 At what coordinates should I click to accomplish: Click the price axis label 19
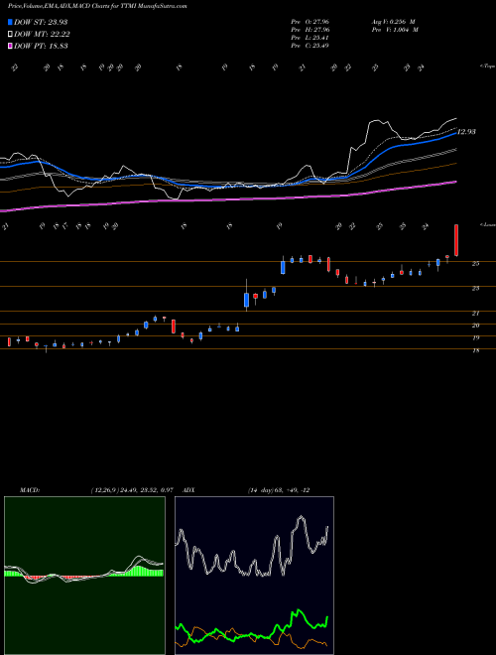[x=475, y=338]
